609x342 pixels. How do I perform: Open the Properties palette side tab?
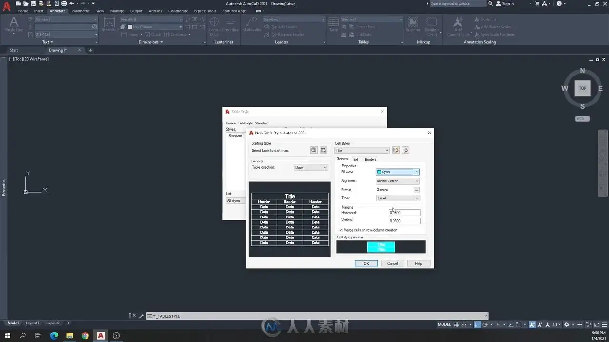coord(4,187)
